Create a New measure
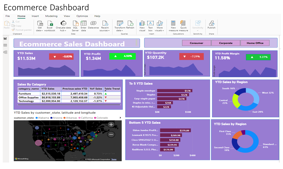283x169 pixels. (173, 24)
